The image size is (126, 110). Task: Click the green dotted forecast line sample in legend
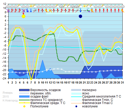pyautogui.click(x=24, y=100)
